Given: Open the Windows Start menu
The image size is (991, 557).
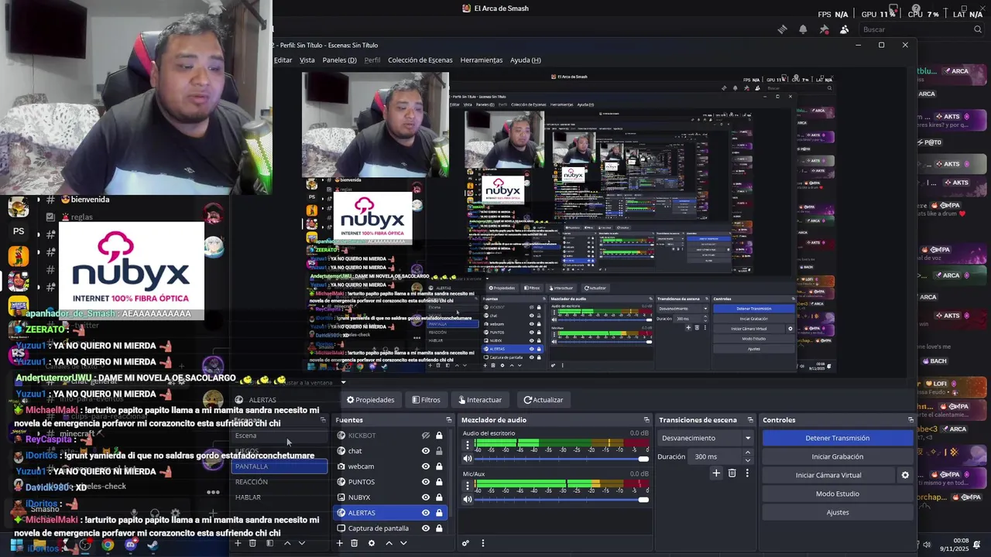Looking at the screenshot, I should tap(16, 545).
